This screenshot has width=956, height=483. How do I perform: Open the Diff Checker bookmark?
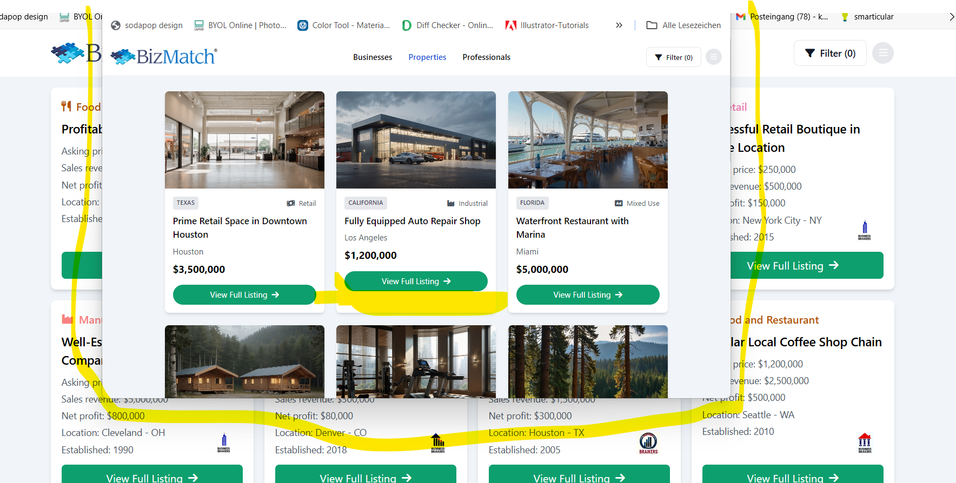448,25
